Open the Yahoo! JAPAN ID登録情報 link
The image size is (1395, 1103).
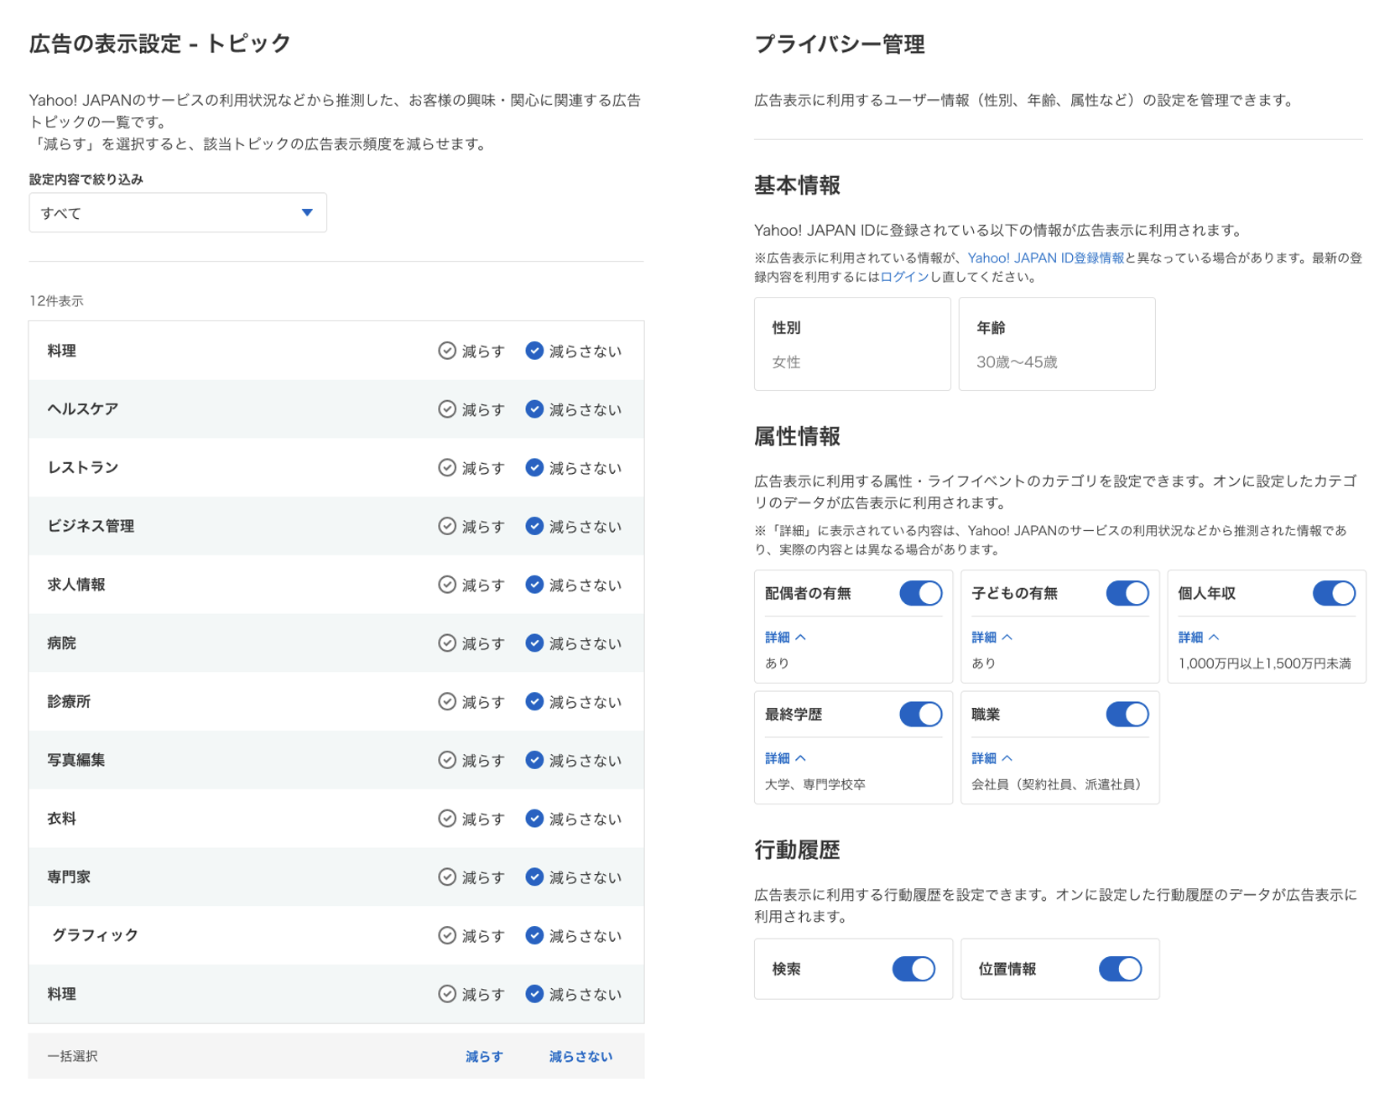pos(1046,258)
